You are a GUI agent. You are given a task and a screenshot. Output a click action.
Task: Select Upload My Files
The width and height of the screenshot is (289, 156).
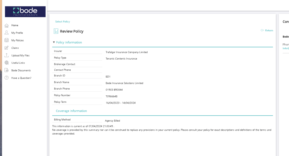[20, 55]
